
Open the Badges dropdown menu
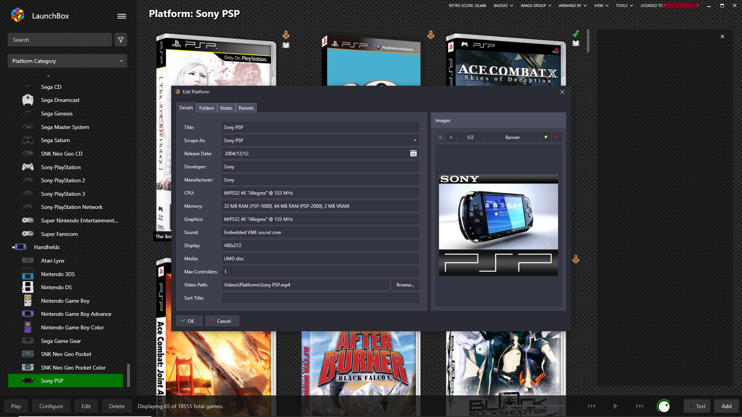(x=503, y=5)
